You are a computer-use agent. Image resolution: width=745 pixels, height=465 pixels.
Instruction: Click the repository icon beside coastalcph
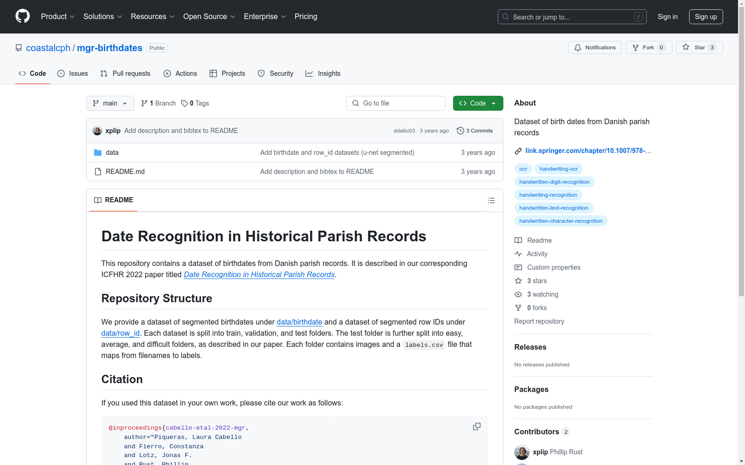[19, 48]
